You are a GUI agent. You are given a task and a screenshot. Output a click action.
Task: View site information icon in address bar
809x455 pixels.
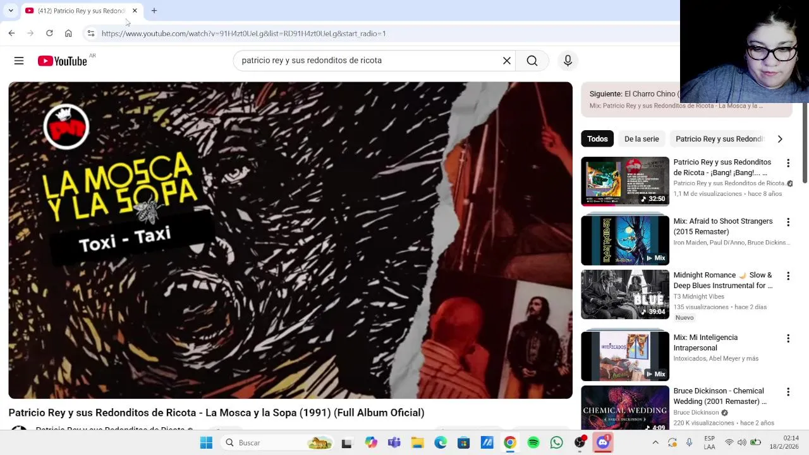click(x=90, y=33)
